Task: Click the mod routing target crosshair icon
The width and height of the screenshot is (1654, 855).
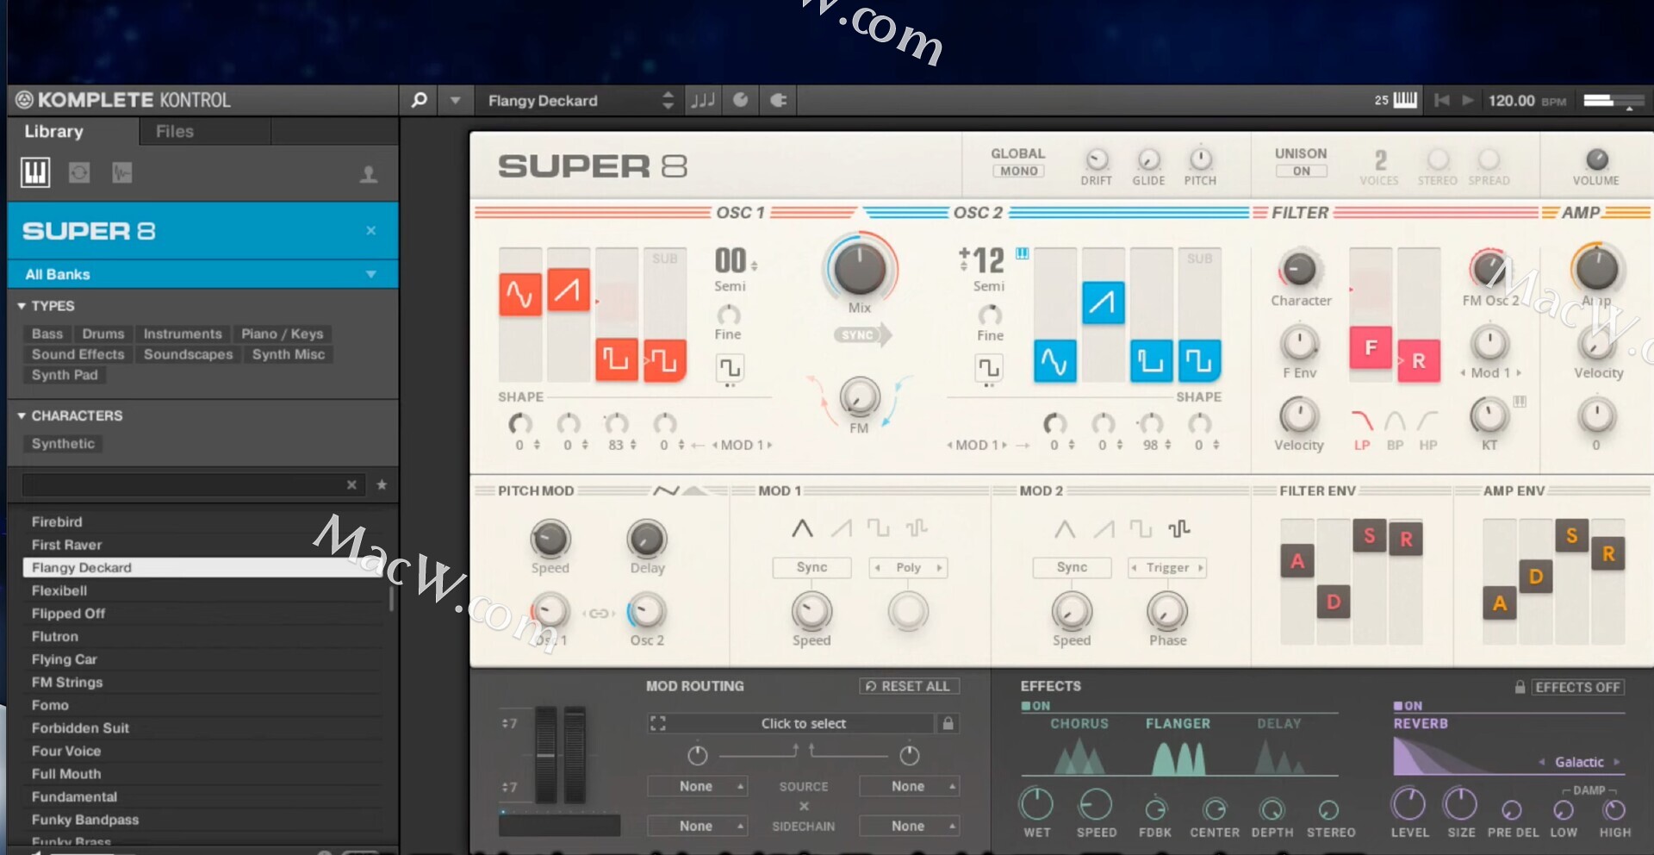Action: pos(658,723)
